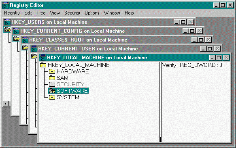The height and width of the screenshot is (148, 236).
Task: Collapse the HKEY_LOCAL_MACHINE root folder
Action: (43, 65)
